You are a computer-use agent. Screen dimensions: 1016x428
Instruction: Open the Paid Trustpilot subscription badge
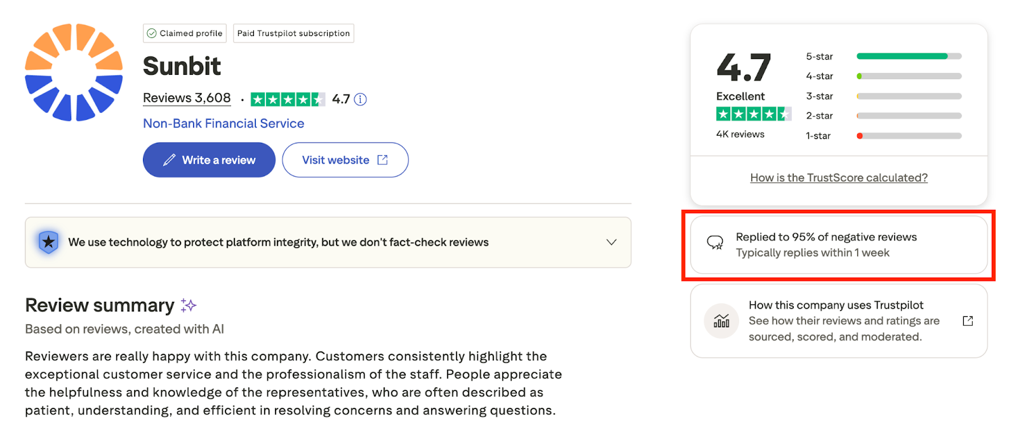click(293, 34)
